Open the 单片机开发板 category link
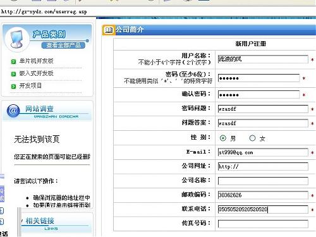This screenshot has height=237, width=316. click(36, 61)
